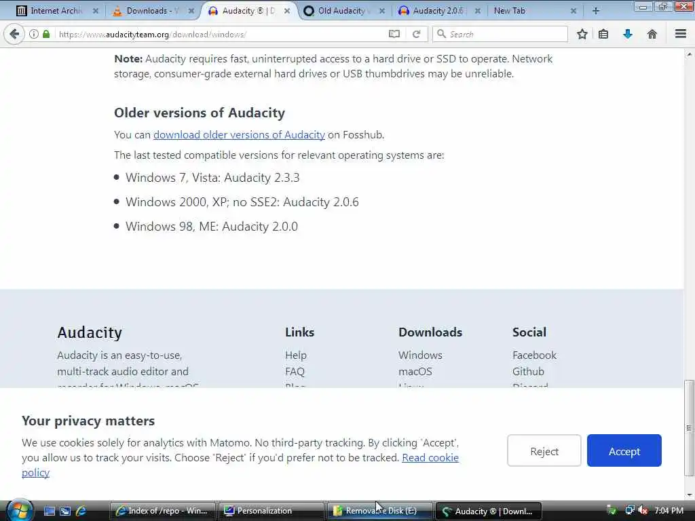
Task: Open Facebook social link
Action: [x=534, y=355]
